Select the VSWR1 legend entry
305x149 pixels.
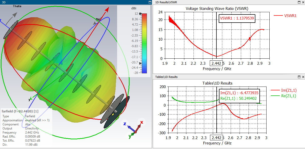(285, 16)
